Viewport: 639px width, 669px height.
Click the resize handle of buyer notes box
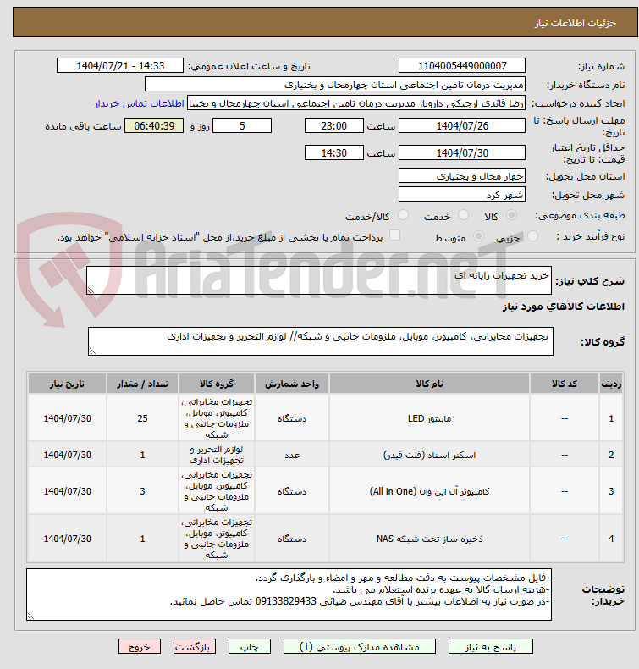coord(30,616)
